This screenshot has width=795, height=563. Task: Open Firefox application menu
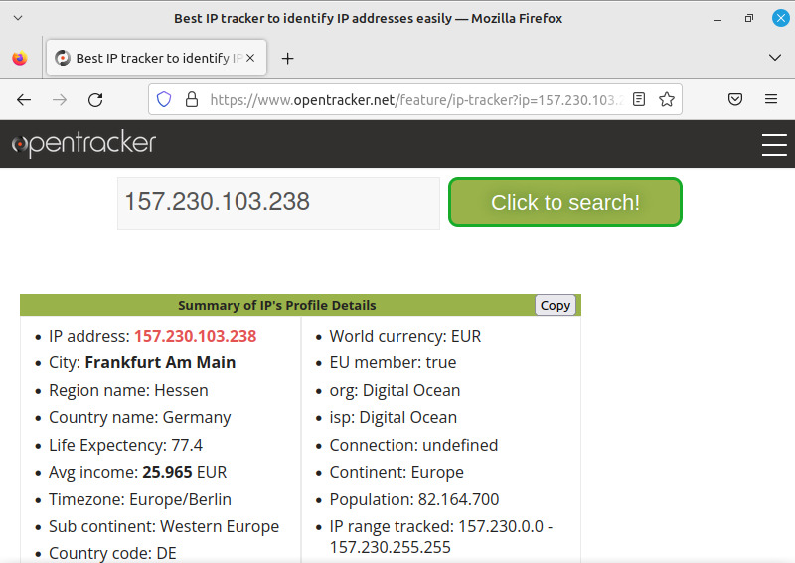point(771,99)
